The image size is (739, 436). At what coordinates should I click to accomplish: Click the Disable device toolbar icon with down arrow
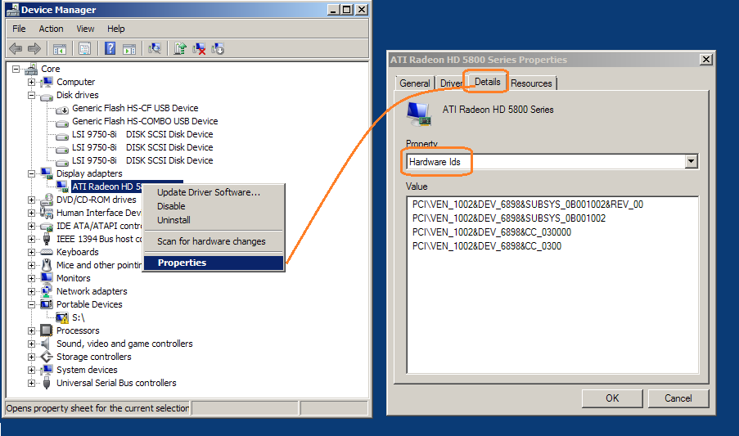(218, 48)
